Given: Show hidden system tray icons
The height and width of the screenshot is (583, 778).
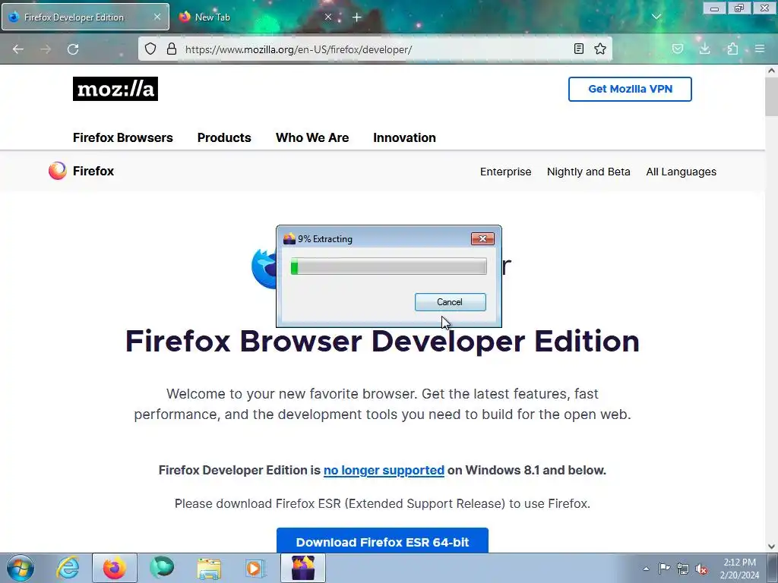Looking at the screenshot, I should 646,569.
